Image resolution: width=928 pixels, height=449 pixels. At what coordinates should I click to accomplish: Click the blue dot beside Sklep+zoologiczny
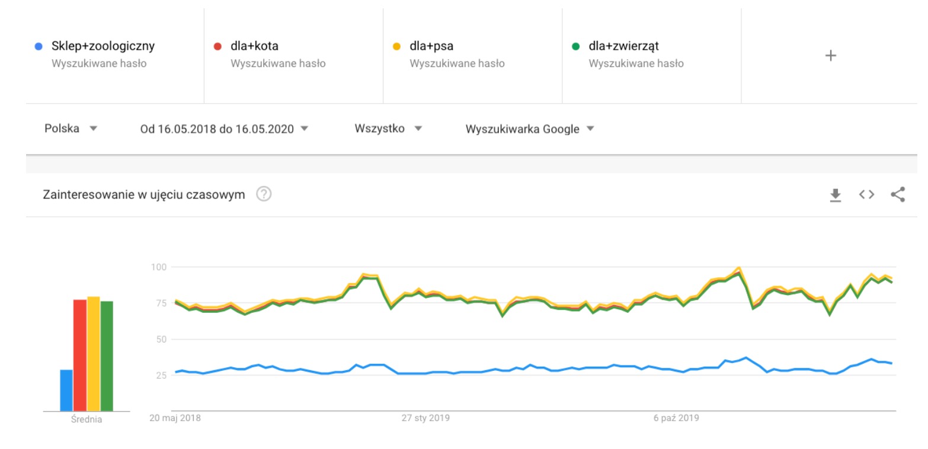tap(39, 46)
